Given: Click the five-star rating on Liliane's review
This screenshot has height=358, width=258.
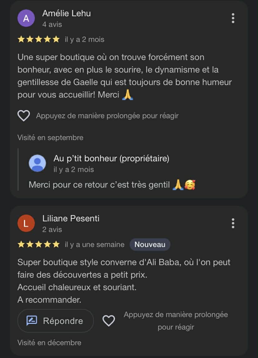Looking at the screenshot, I should click(38, 245).
